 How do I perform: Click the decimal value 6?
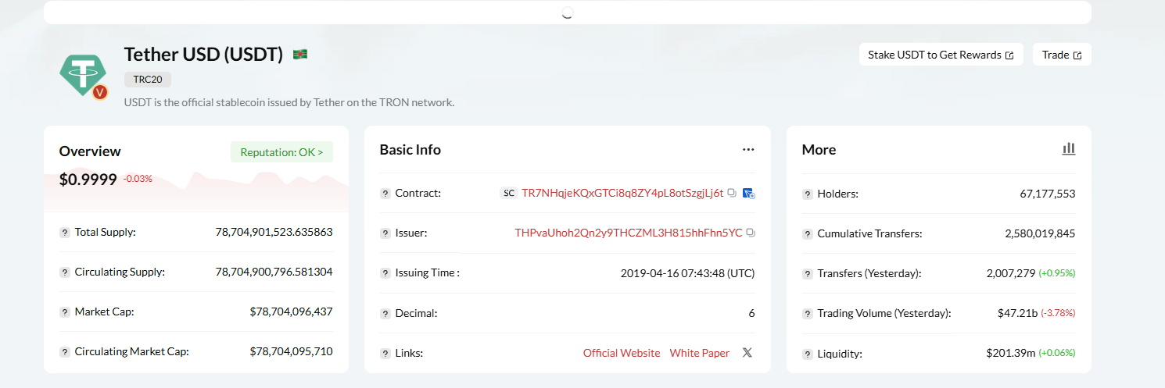pos(751,313)
